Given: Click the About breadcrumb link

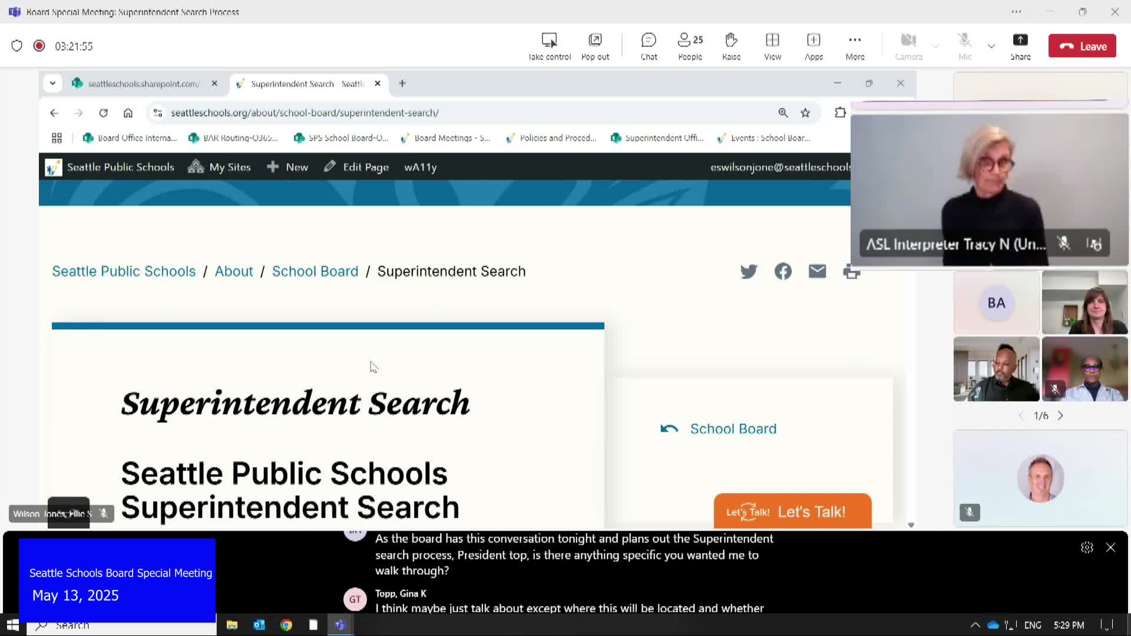Looking at the screenshot, I should pos(234,271).
